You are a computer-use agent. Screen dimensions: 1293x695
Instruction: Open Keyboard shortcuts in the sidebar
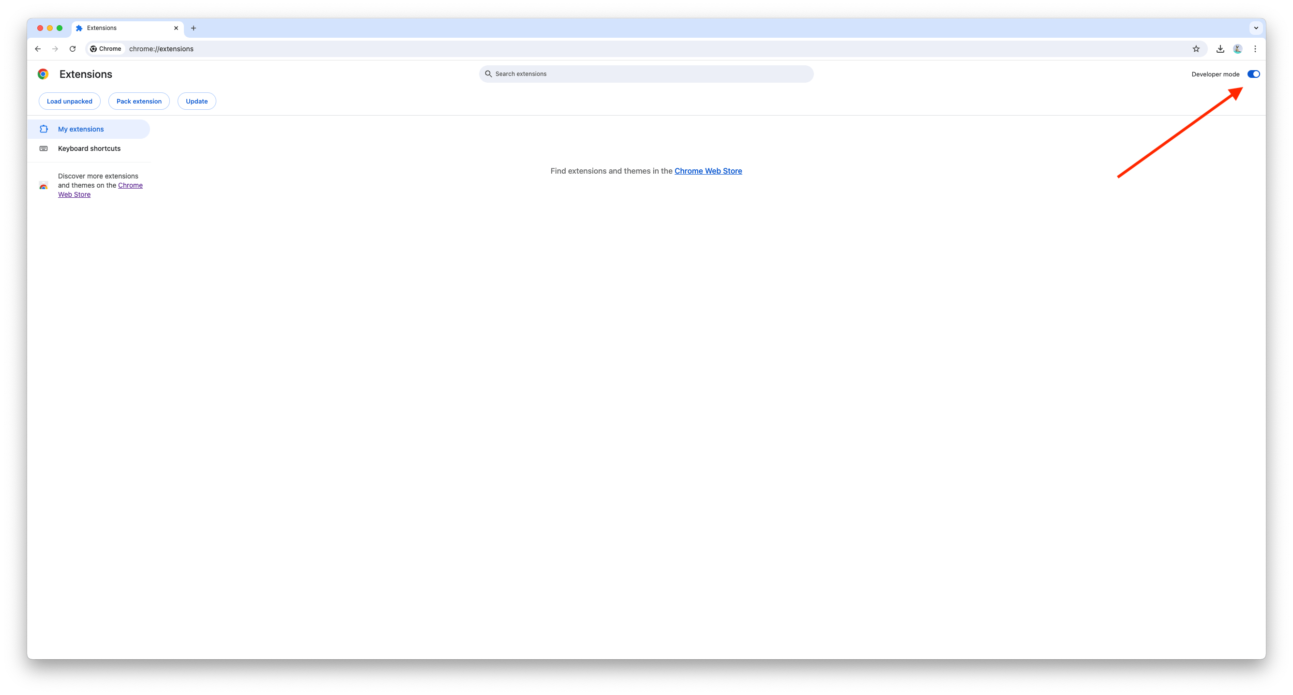pyautogui.click(x=89, y=148)
